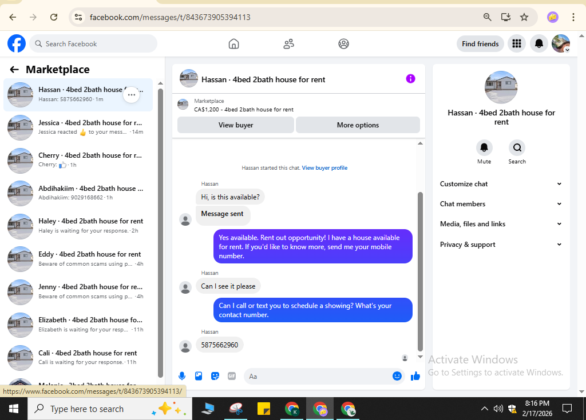Screen dimensions: 586x420
Task: Open the Eddy conversation
Action: tap(78, 259)
